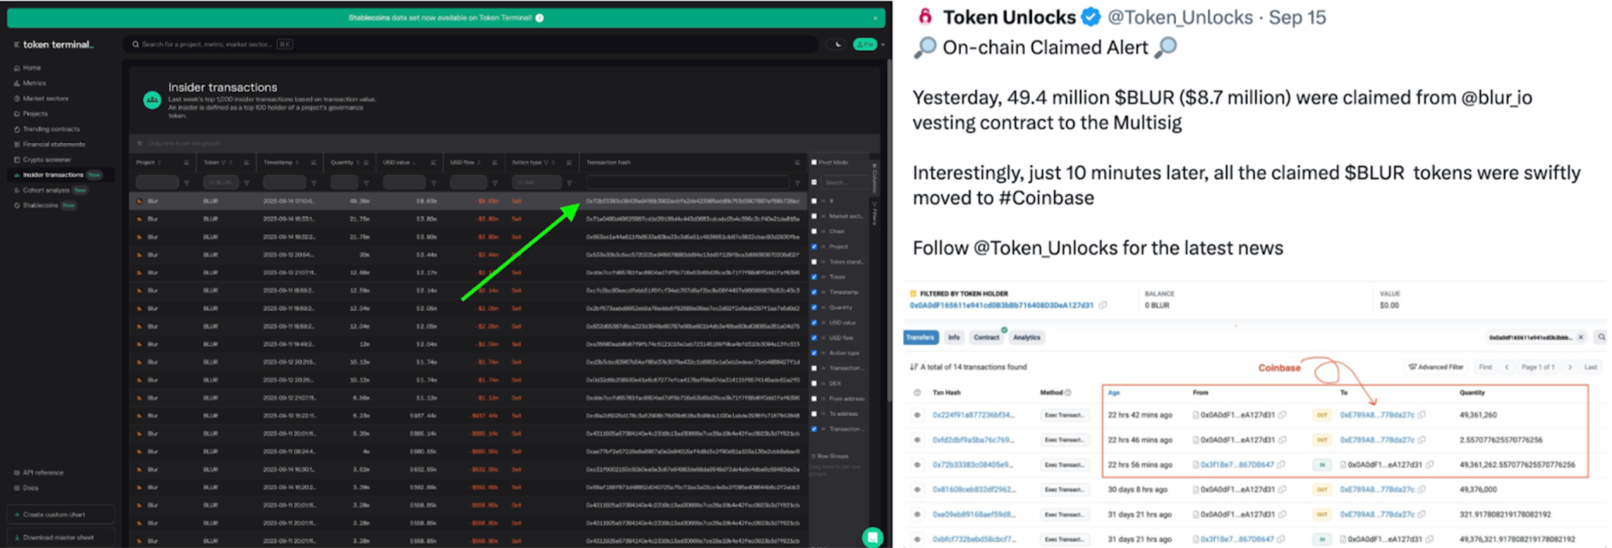Go to next page chevron in pagination
Viewport: 1612px width, 548px height.
(x=1570, y=367)
